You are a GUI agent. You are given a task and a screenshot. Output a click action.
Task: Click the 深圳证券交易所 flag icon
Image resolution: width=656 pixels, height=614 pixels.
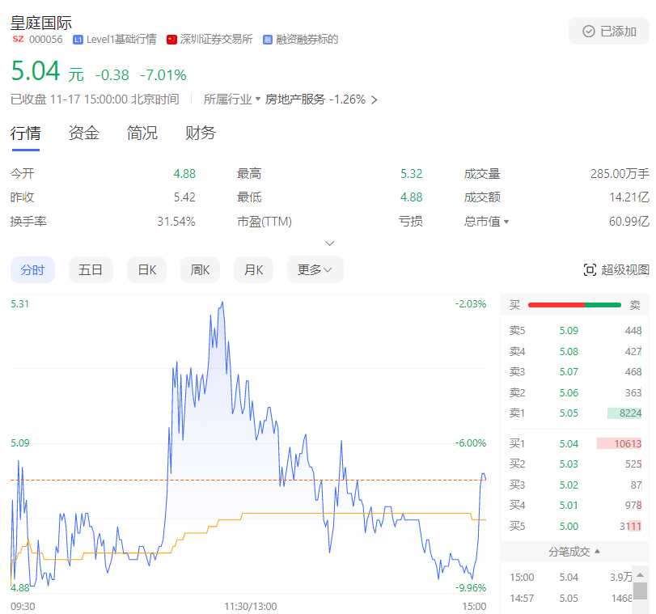tap(171, 40)
